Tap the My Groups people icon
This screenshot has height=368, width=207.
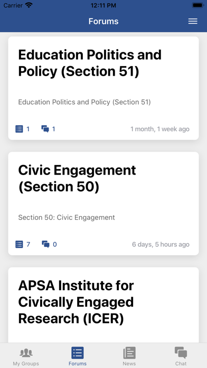[x=26, y=353]
